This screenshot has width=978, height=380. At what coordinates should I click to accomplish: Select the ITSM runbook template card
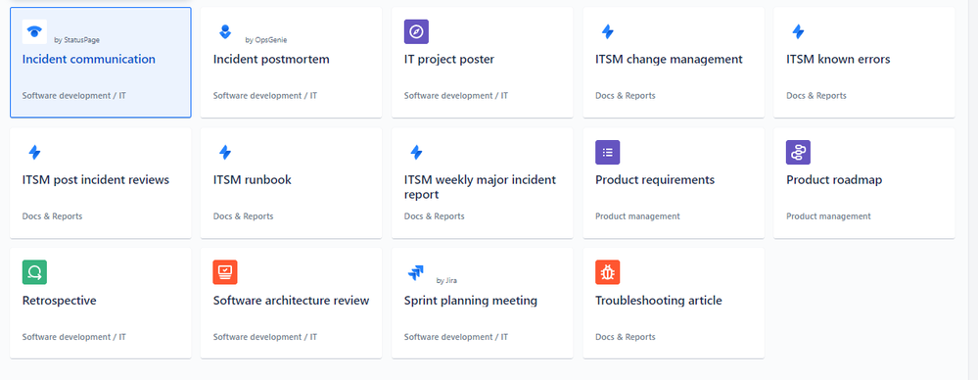point(292,183)
